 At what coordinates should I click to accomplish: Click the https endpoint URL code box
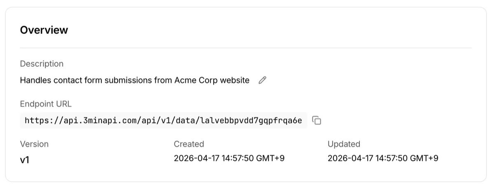pyautogui.click(x=163, y=121)
